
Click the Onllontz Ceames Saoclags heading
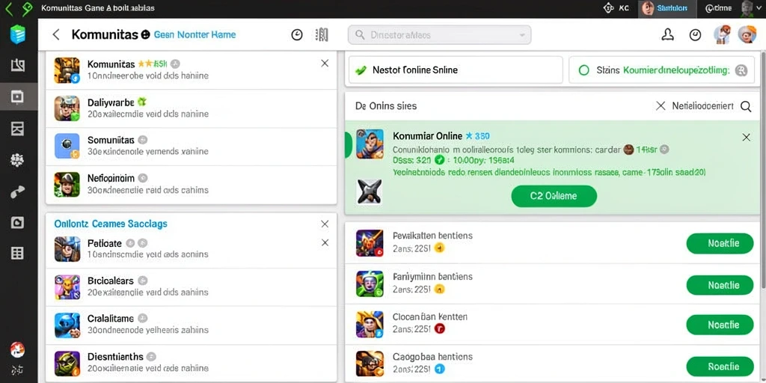(x=111, y=224)
